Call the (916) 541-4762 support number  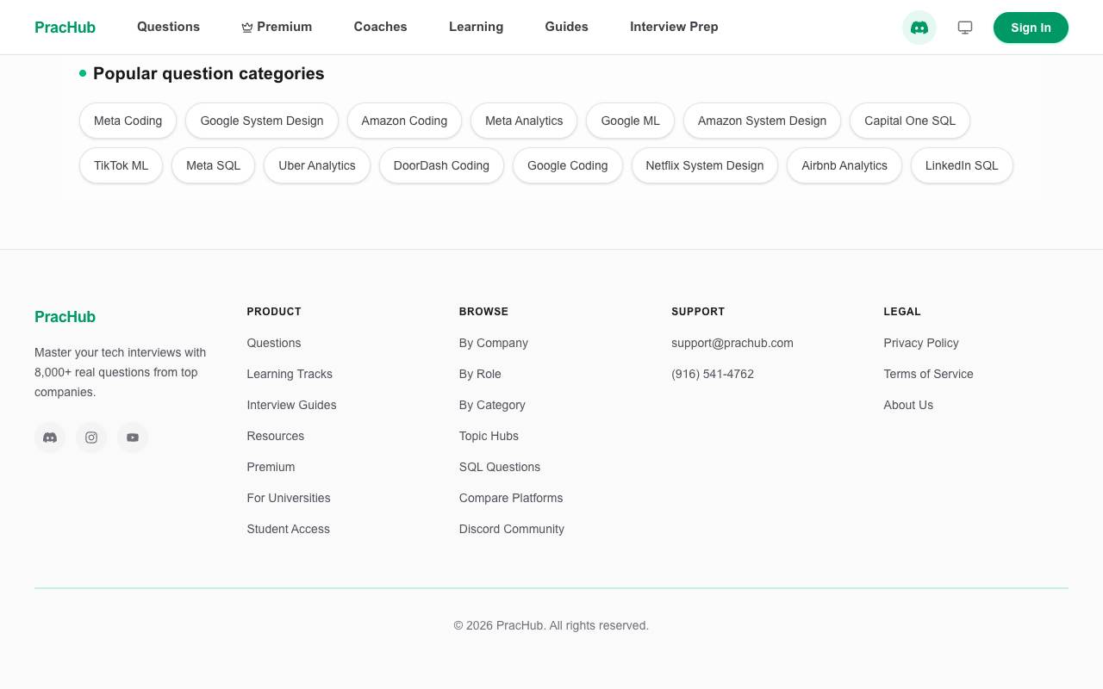[713, 374]
